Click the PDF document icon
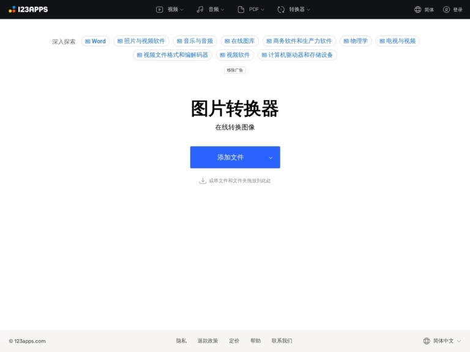470x352 pixels. tap(241, 10)
